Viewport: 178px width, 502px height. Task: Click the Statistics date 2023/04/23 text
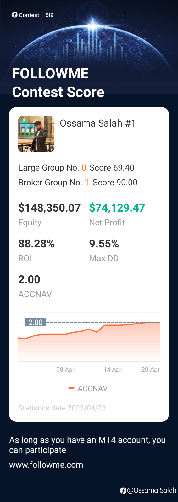pos(62,408)
